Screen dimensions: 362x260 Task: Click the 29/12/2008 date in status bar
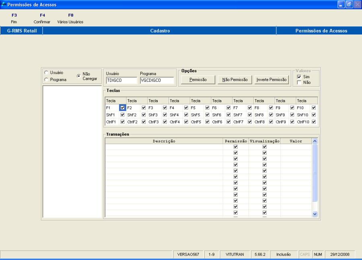(x=339, y=254)
